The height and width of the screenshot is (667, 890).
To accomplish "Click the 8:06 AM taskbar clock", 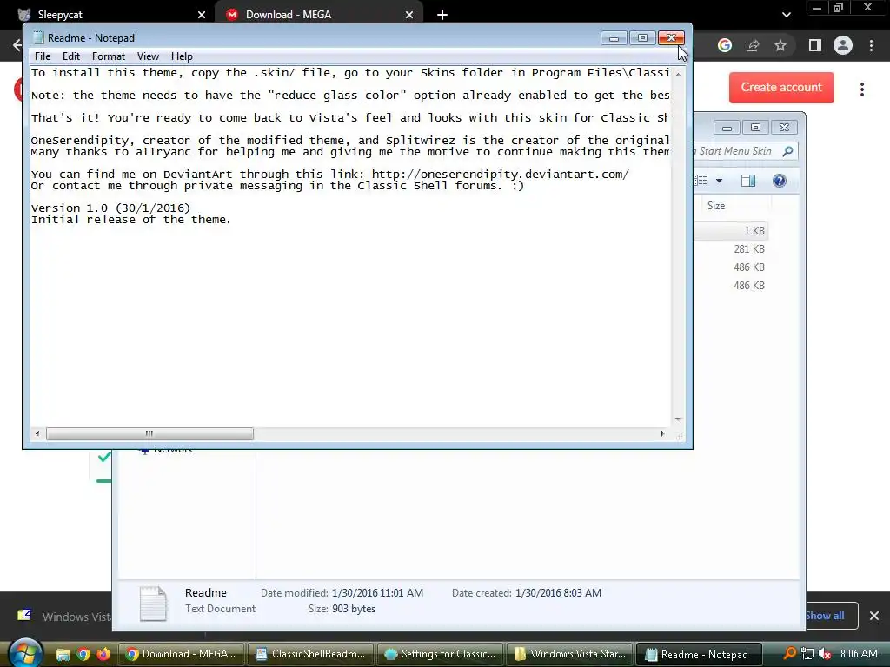I will [859, 654].
